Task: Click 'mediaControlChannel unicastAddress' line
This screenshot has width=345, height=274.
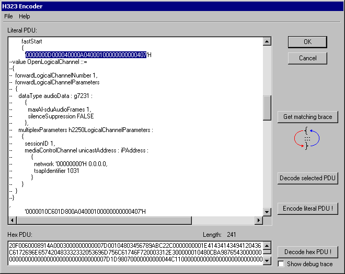Action: click(x=86, y=150)
